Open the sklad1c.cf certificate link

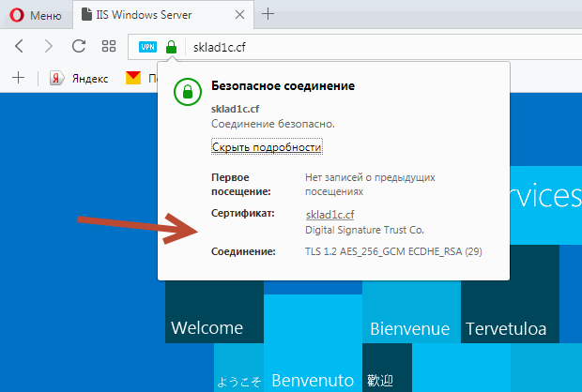[328, 215]
